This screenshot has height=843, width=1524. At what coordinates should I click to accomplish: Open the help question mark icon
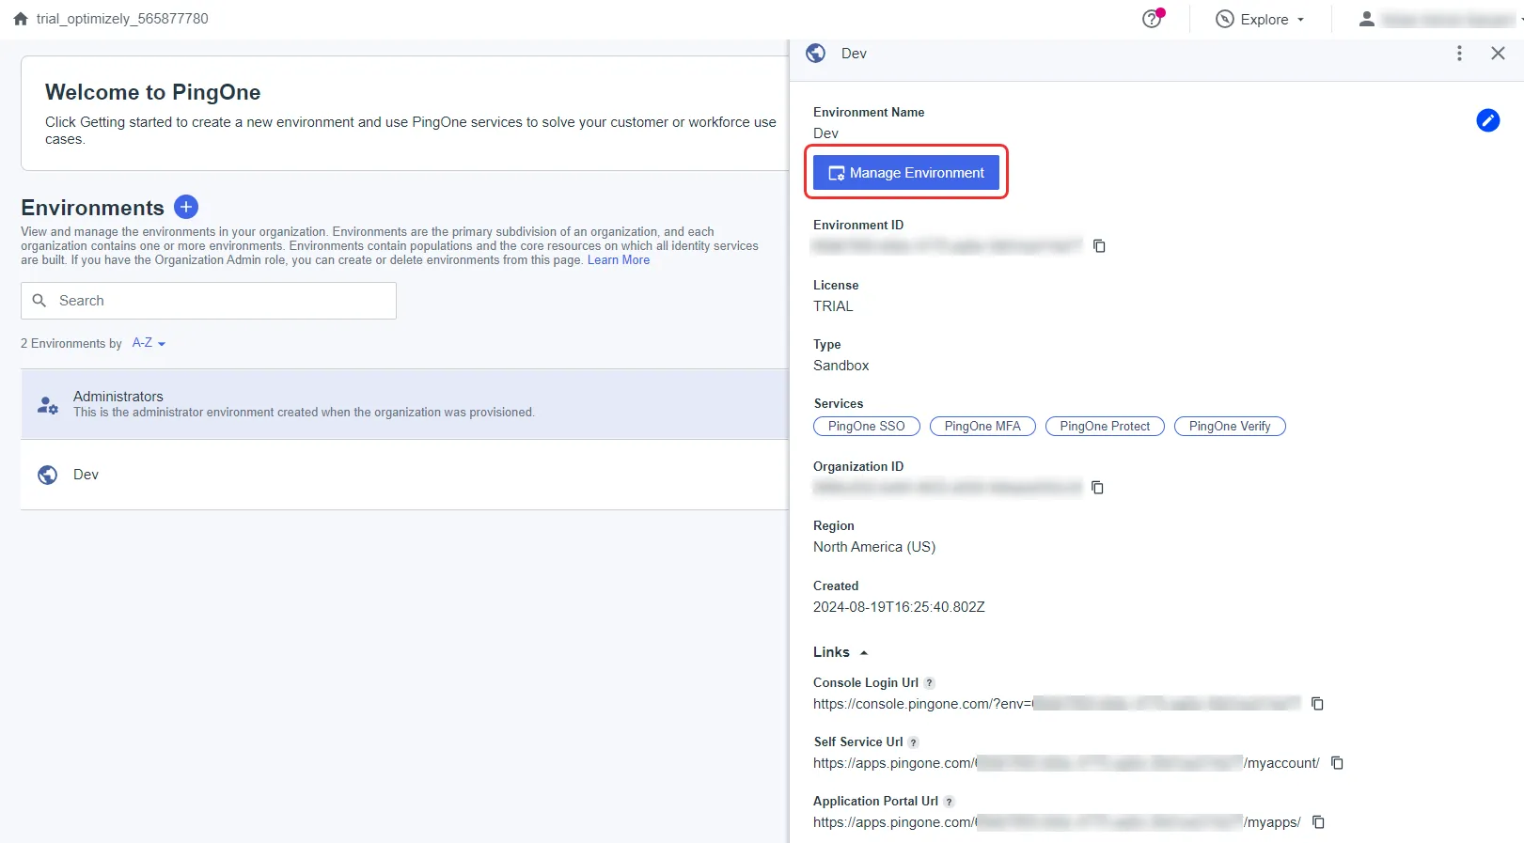(x=1152, y=19)
